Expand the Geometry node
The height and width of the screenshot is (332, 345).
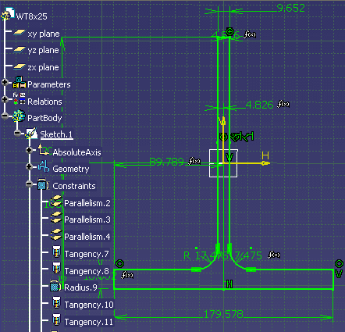click(29, 166)
